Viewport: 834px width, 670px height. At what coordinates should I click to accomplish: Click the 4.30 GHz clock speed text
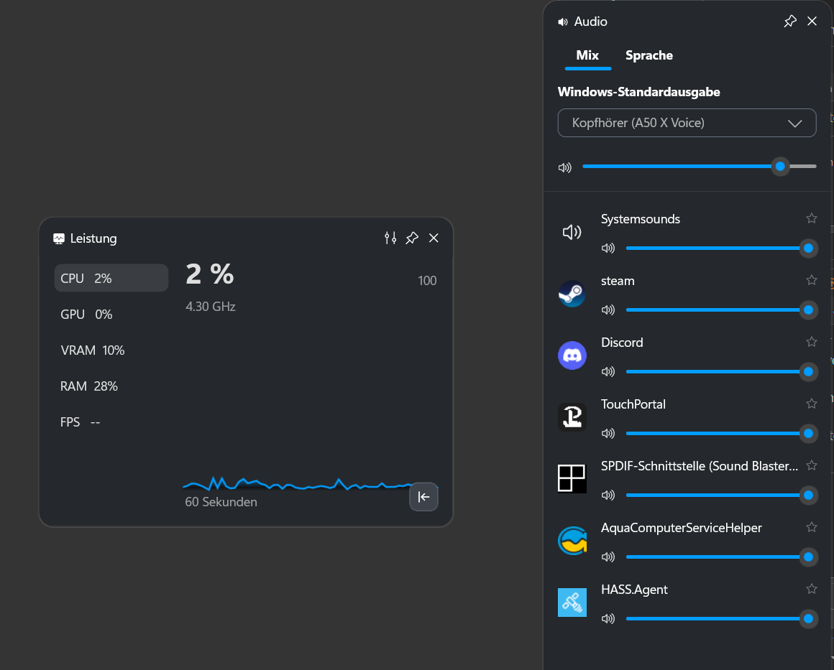[x=211, y=307]
